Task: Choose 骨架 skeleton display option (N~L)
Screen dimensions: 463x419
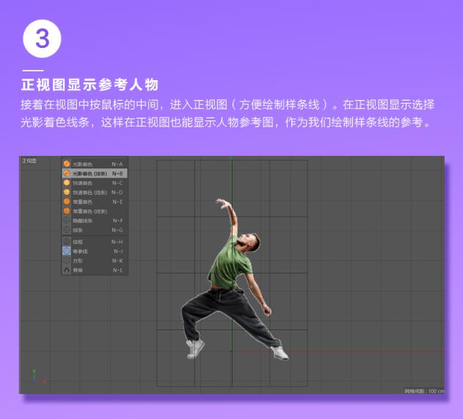Action: click(x=95, y=271)
